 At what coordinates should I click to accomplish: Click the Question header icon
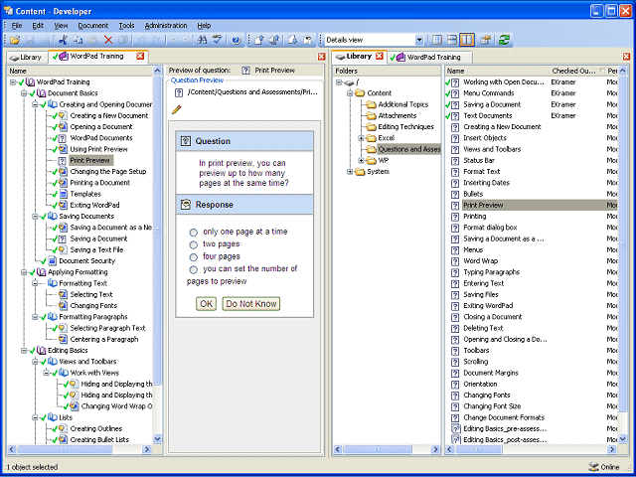(x=186, y=141)
